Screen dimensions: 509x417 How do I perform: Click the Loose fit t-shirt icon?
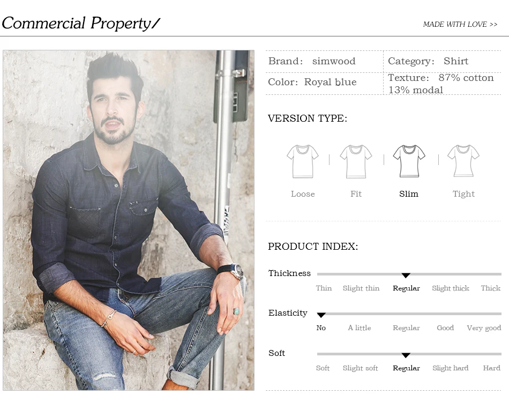tap(303, 161)
